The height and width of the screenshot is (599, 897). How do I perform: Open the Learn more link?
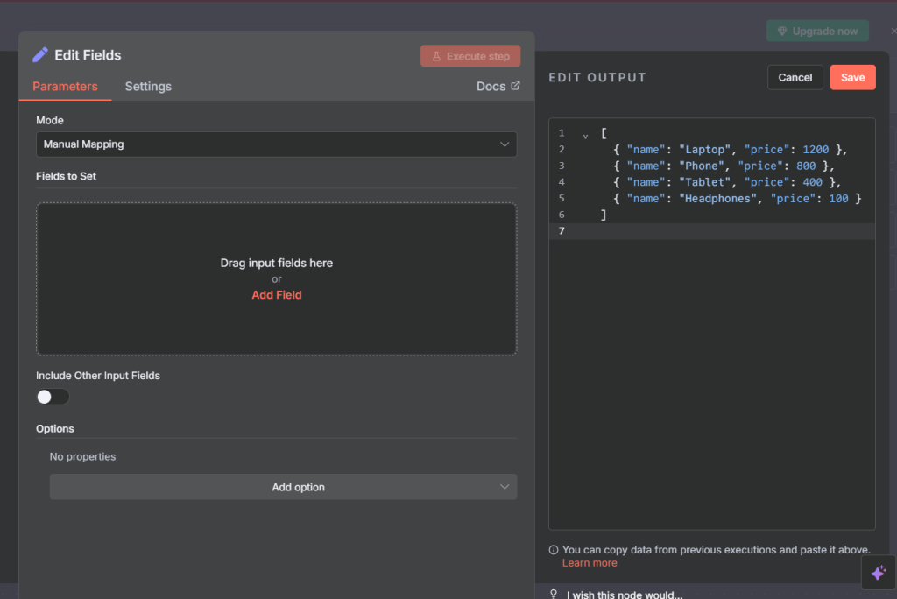coord(589,563)
